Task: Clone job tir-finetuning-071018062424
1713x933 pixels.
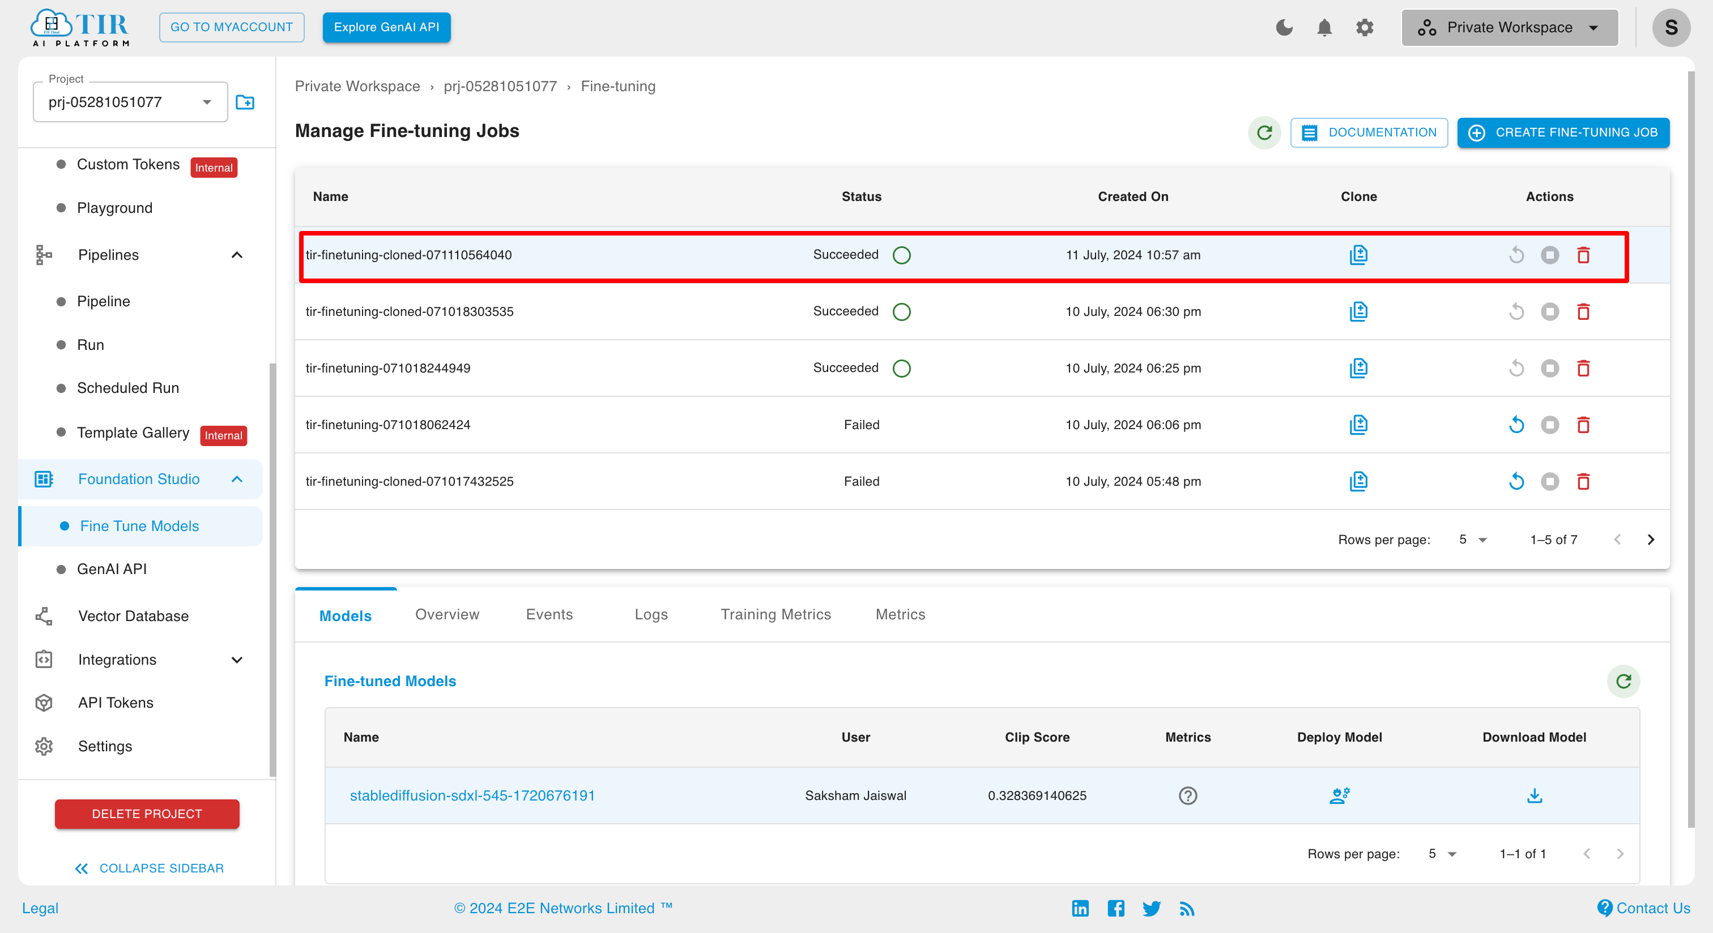Action: pyautogui.click(x=1358, y=424)
